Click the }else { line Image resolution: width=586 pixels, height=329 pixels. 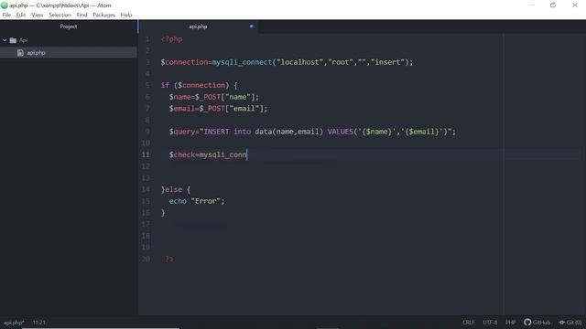(176, 189)
